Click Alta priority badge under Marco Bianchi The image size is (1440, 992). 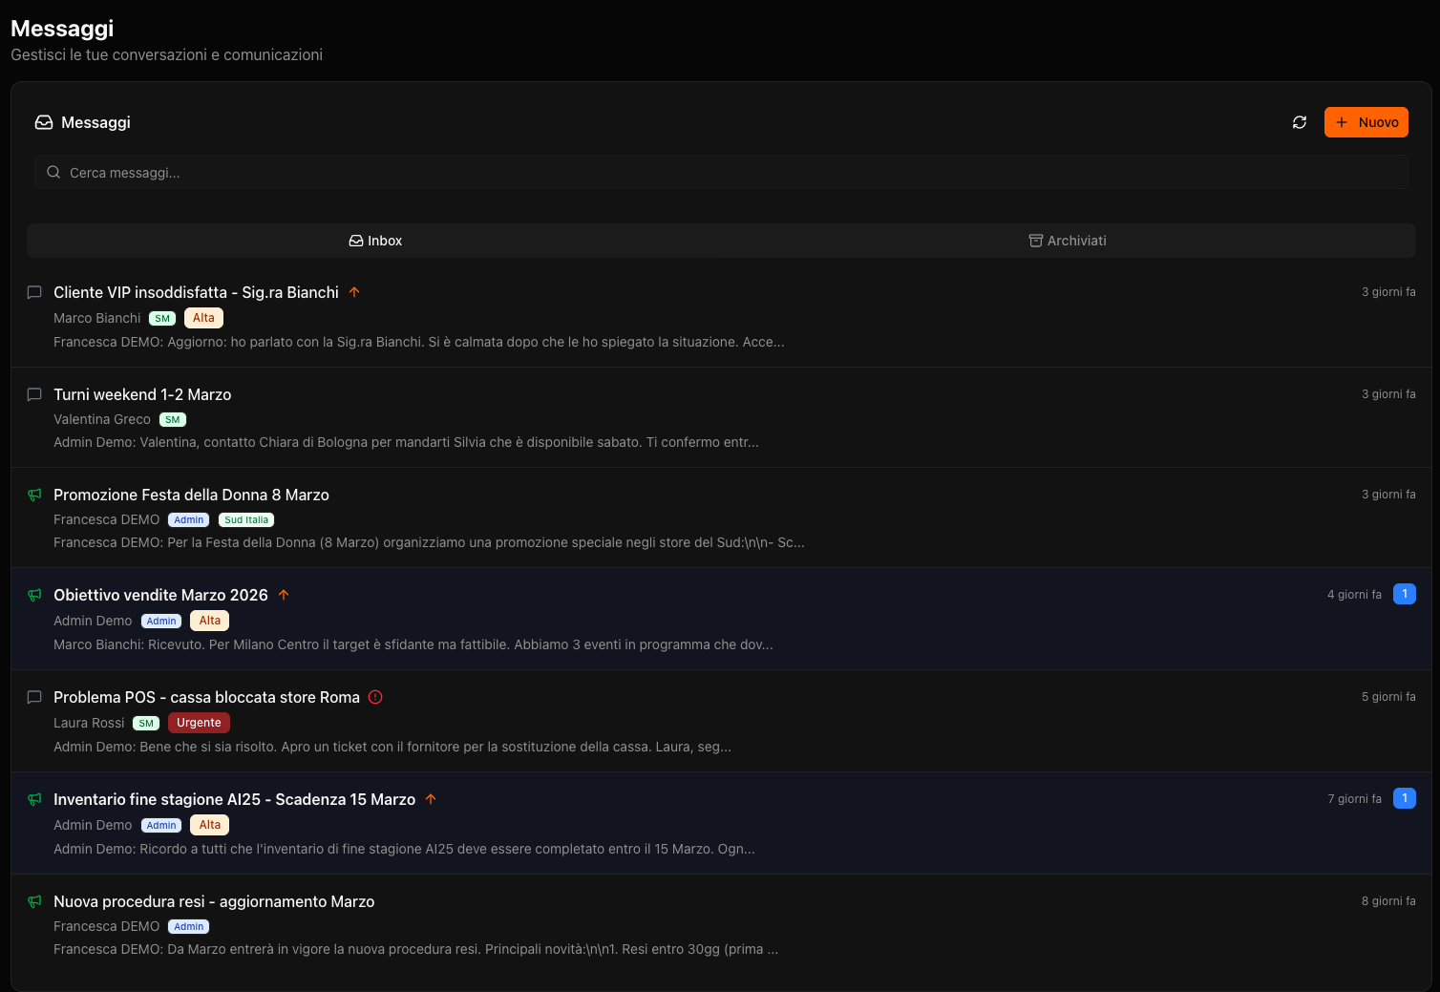click(203, 318)
